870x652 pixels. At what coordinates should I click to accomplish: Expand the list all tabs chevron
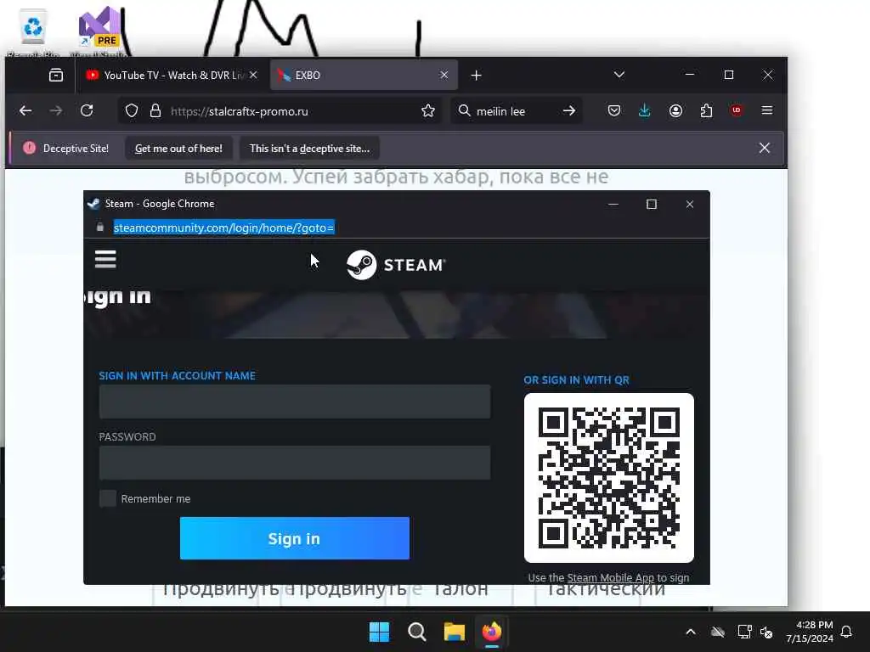click(619, 75)
